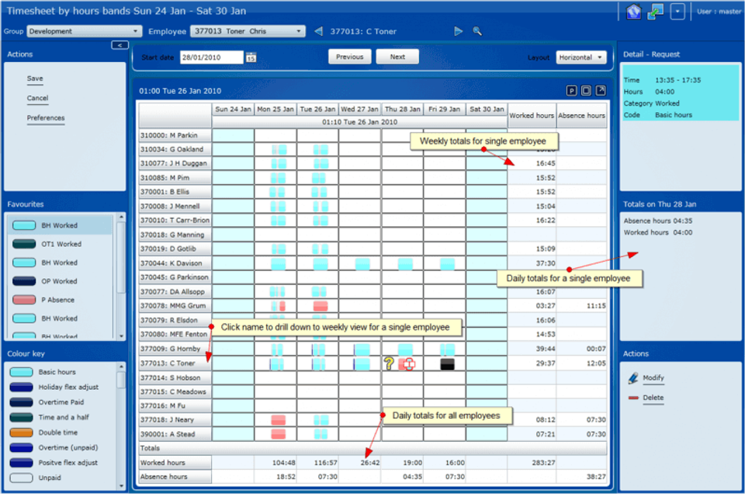Click the P icon above the grid

coord(571,91)
